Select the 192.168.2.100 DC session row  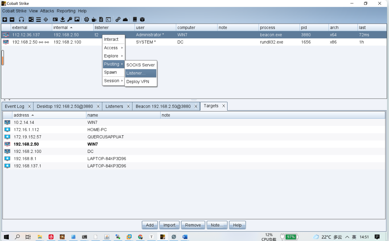194,42
